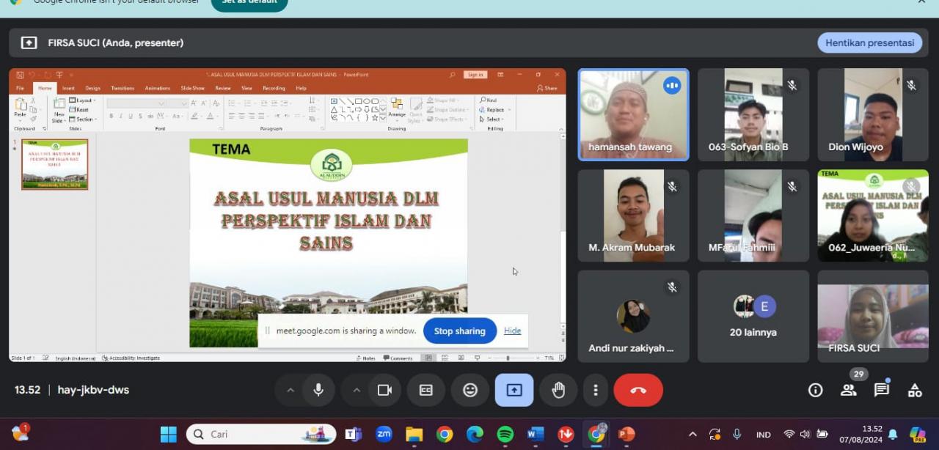Viewport: 939px width, 450px height.
Task: Open the Meet chat panel
Action: coord(881,390)
